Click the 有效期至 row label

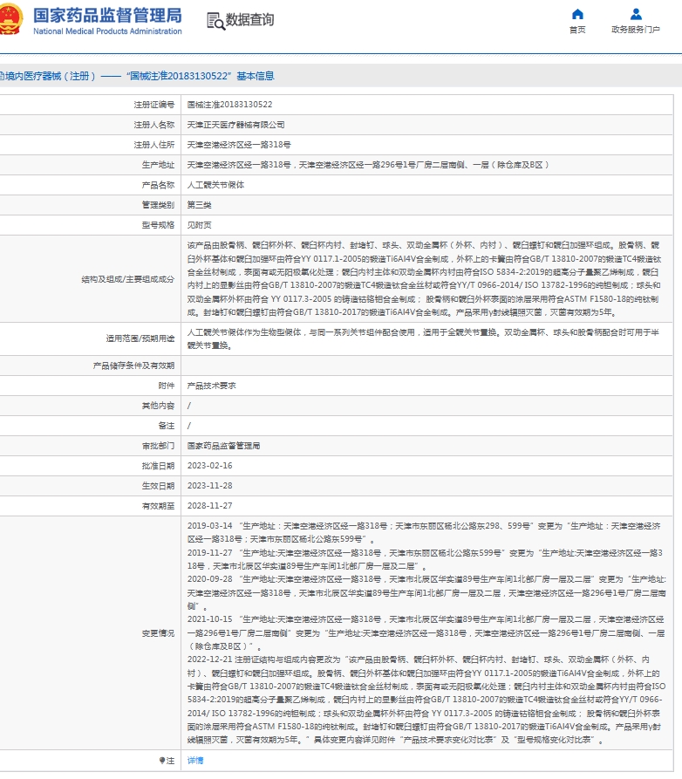point(158,506)
